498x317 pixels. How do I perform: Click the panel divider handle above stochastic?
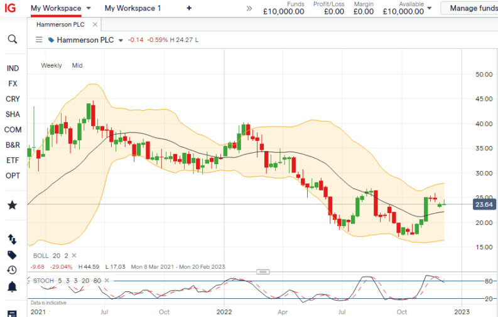263,272
